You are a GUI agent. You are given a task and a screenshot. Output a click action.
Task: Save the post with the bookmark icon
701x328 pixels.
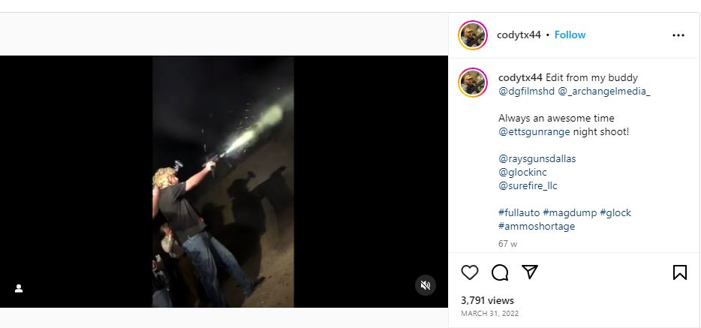point(680,272)
